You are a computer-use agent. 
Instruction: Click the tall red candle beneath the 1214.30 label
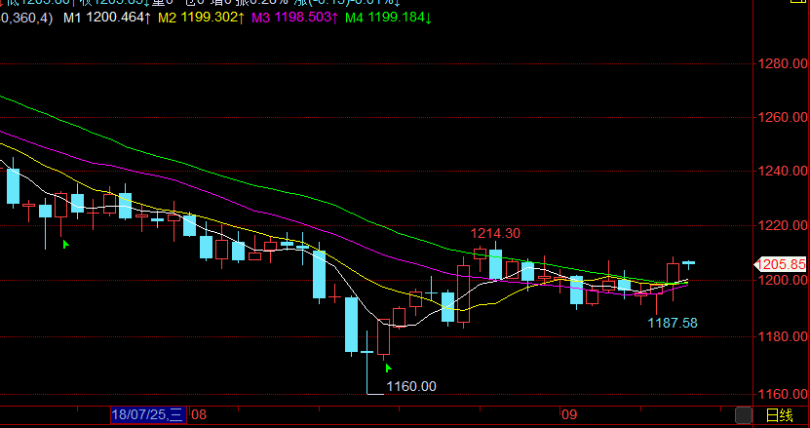(x=463, y=292)
